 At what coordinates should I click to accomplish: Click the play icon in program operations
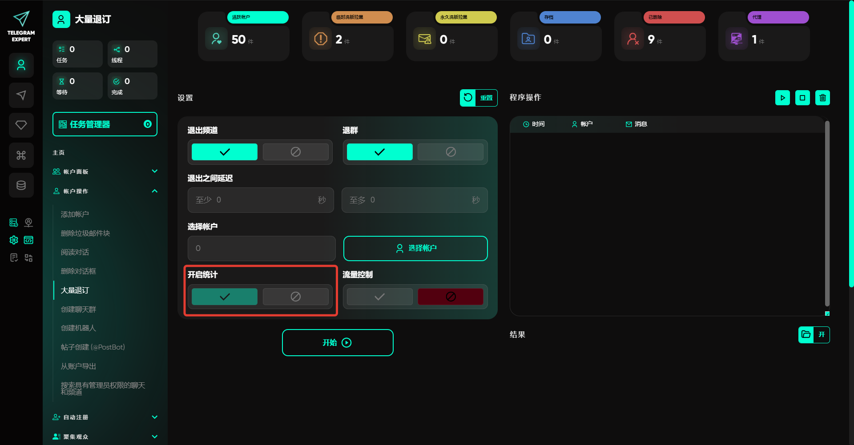[782, 98]
